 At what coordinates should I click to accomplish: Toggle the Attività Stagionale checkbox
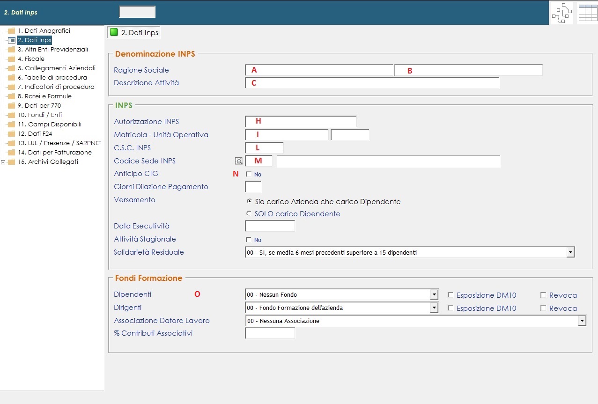tap(249, 240)
